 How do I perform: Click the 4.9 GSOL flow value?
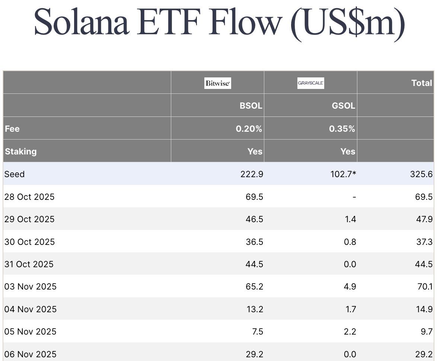coord(350,287)
